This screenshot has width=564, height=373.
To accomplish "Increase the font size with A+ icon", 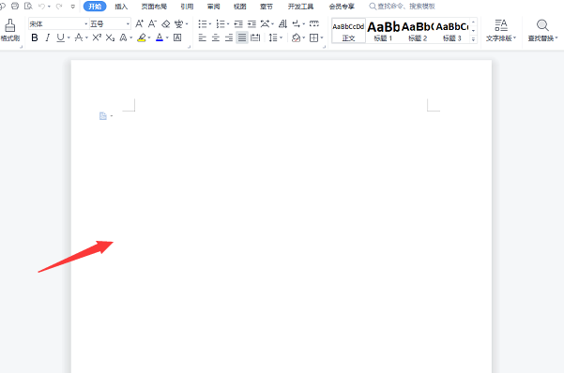I will [x=139, y=24].
